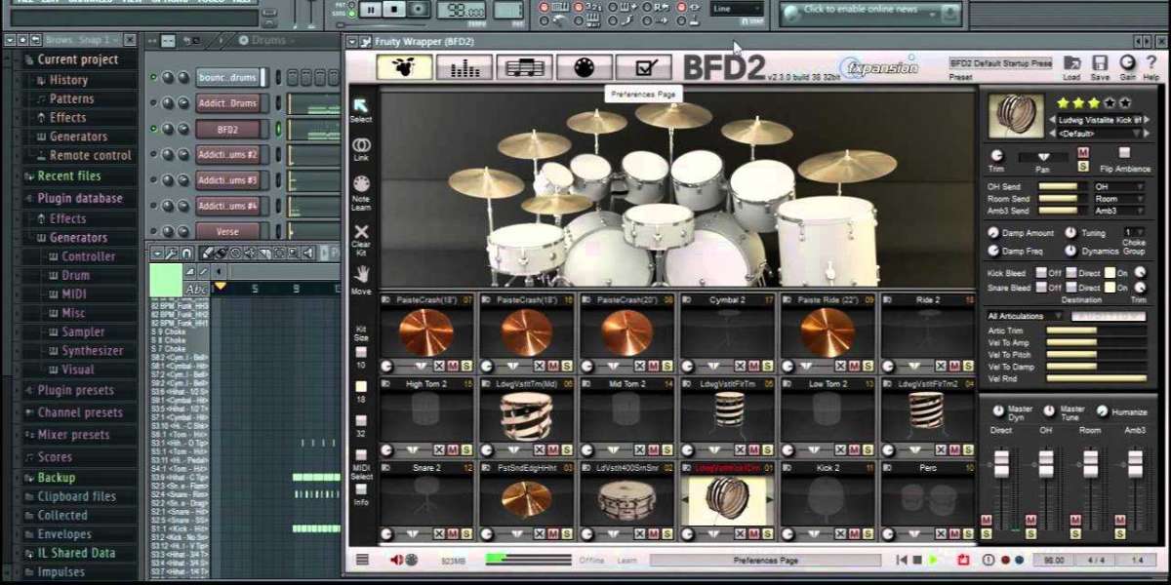Select the Addicti..ums #2 channel button
This screenshot has height=585, width=1171.
(x=227, y=155)
